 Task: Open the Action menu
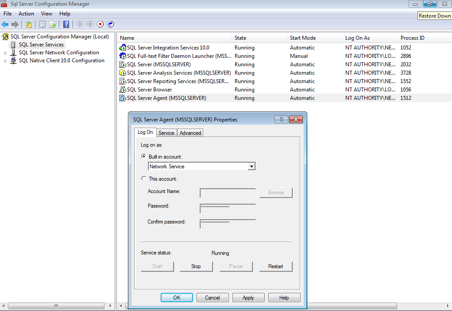point(26,14)
